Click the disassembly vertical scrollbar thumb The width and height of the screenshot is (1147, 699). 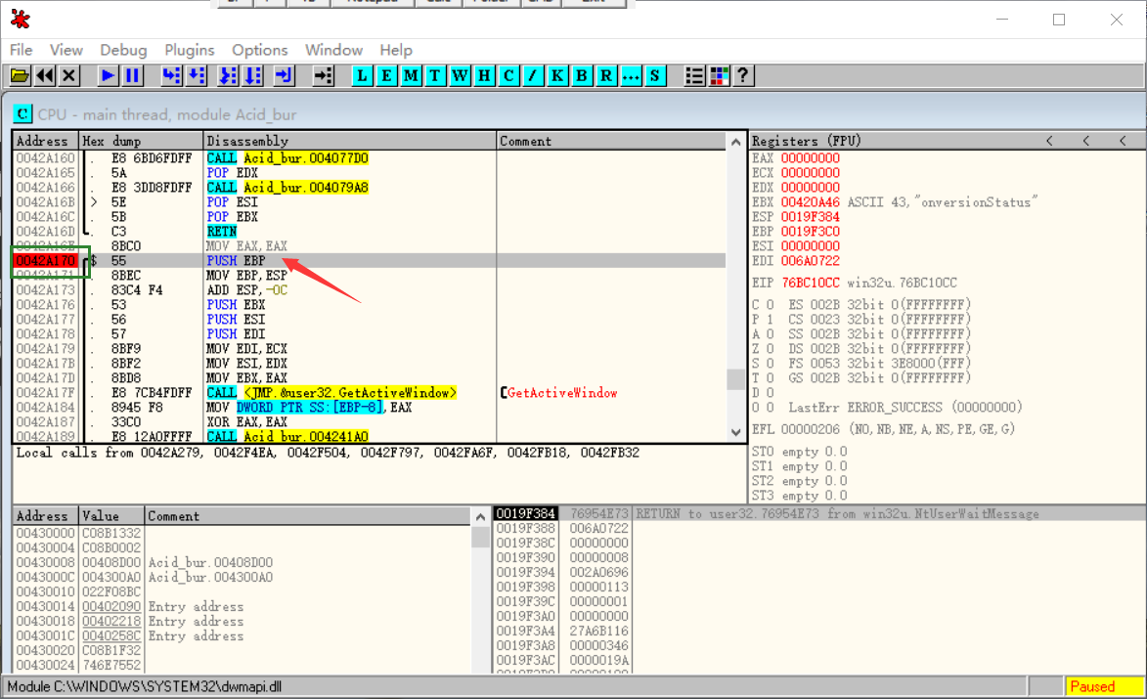click(735, 379)
